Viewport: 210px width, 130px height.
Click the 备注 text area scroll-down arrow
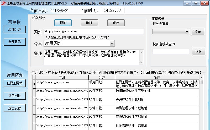(141, 62)
